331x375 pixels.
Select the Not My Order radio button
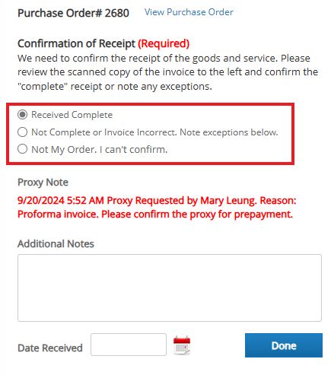click(22, 149)
